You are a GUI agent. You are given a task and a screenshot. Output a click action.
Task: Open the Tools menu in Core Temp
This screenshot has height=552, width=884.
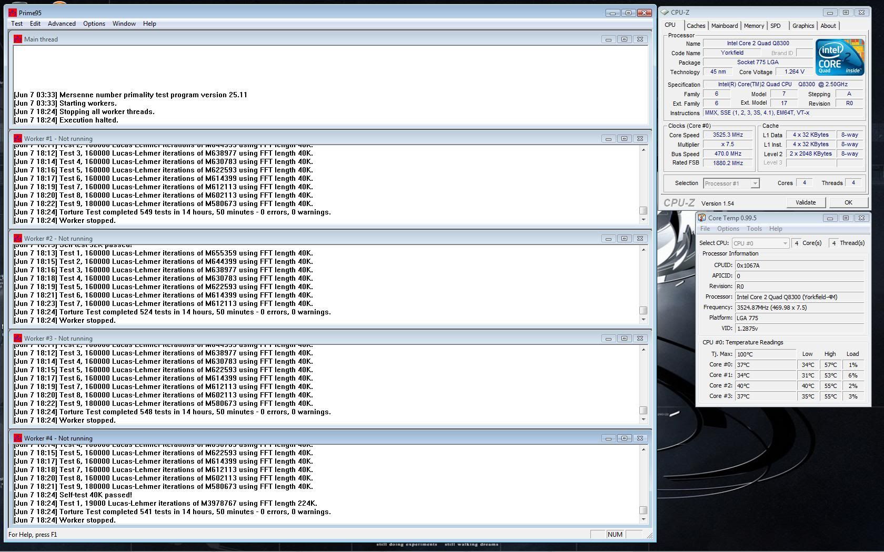(754, 229)
